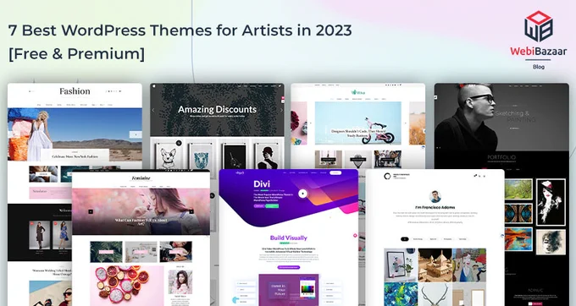This screenshot has height=306, width=576.
Task: Click the WebiBazaar brand name
Action: pos(538,51)
